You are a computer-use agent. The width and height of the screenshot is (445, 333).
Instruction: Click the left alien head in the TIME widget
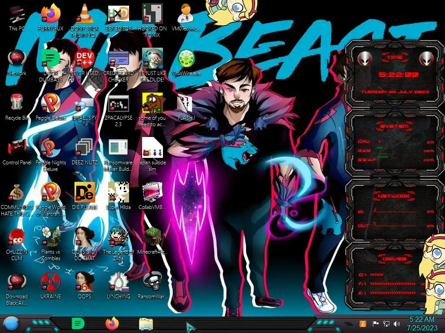(x=365, y=59)
